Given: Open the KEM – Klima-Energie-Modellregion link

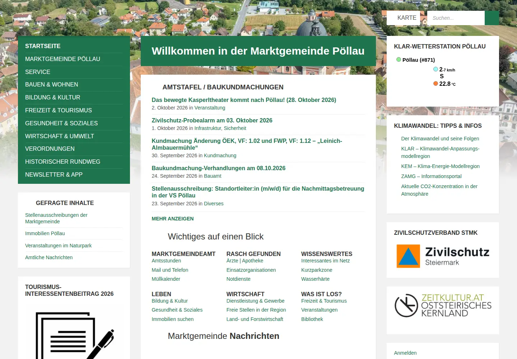Looking at the screenshot, I should click(440, 166).
